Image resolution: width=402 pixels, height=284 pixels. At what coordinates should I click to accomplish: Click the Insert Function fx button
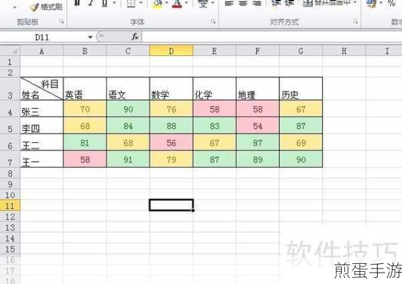pyautogui.click(x=135, y=38)
